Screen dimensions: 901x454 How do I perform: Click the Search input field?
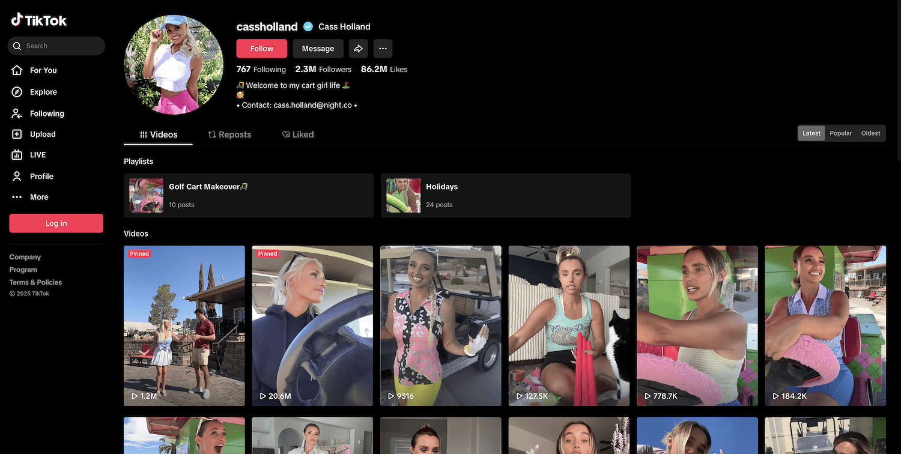60,46
